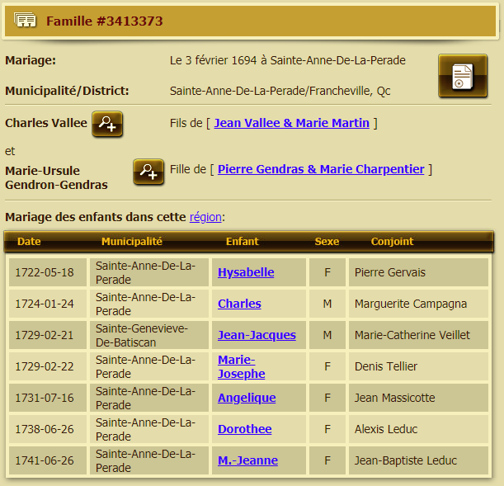Click the Date column header
This screenshot has width=504, height=486.
click(x=29, y=242)
